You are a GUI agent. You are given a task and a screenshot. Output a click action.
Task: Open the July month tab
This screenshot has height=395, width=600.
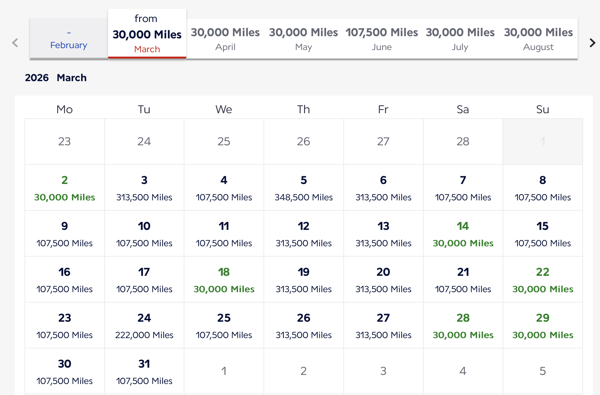pos(460,39)
